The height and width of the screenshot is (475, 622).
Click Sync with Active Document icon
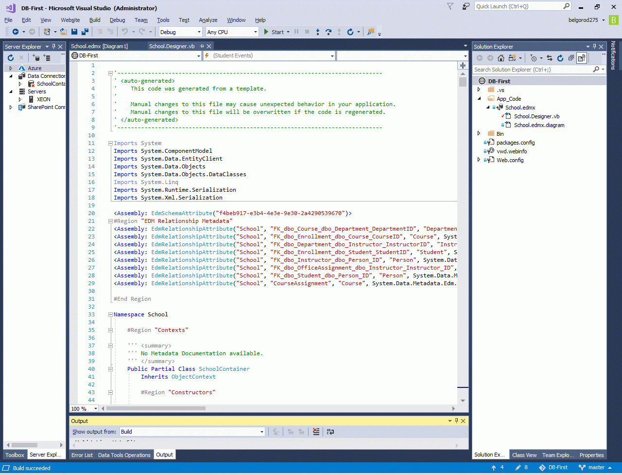[x=550, y=58]
